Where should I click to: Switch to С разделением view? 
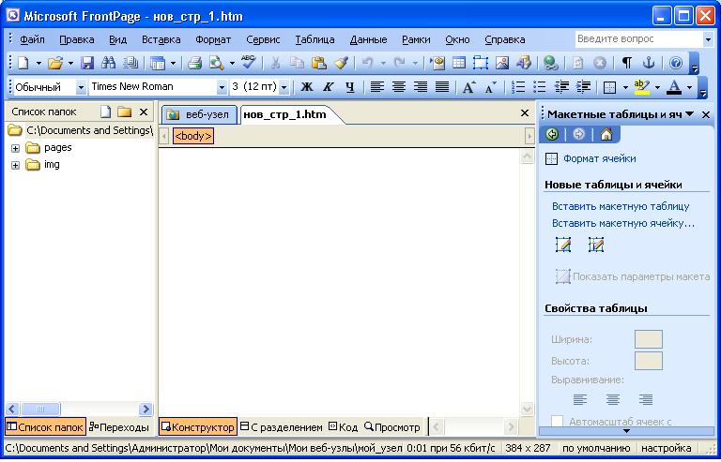(282, 427)
